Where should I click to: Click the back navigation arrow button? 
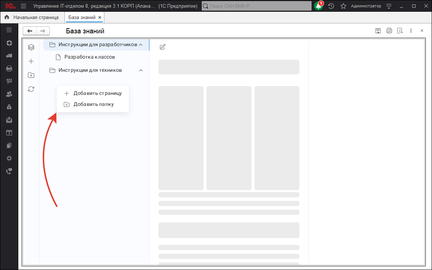tap(30, 31)
